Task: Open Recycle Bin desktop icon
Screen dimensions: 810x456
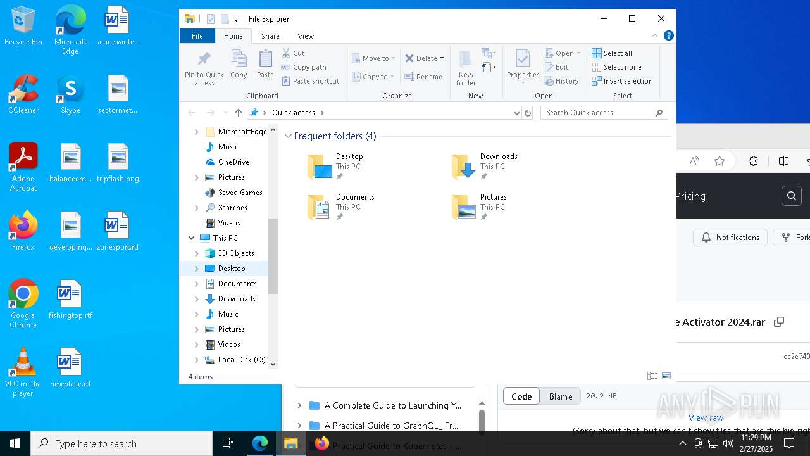Action: click(23, 27)
